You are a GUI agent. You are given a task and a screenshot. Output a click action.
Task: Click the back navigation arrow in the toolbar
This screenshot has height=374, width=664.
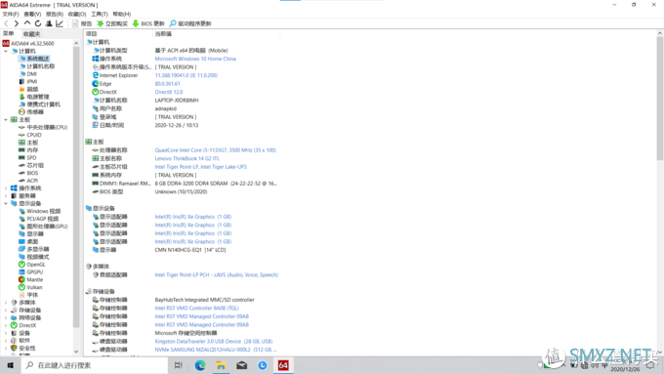tap(6, 23)
